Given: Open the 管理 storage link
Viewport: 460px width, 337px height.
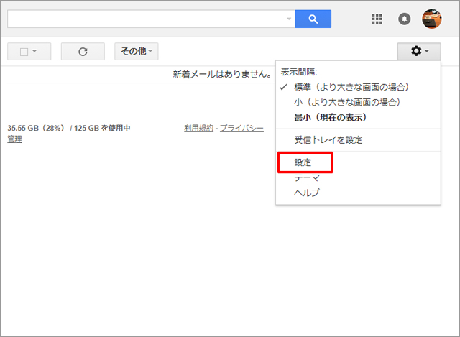Looking at the screenshot, I should 14,139.
